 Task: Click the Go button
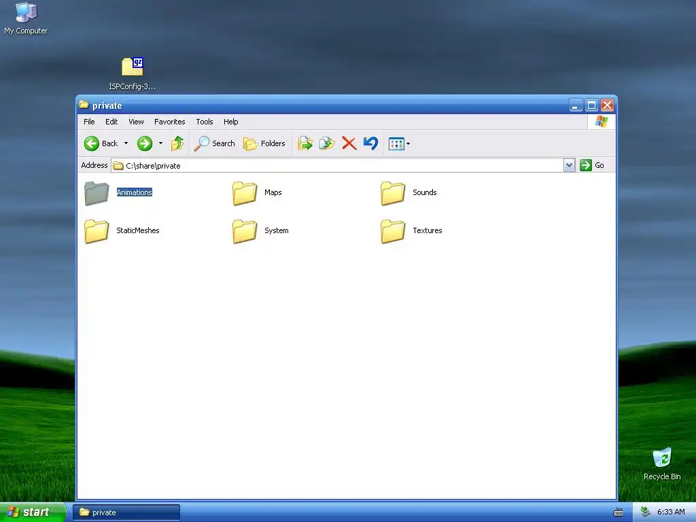[592, 165]
